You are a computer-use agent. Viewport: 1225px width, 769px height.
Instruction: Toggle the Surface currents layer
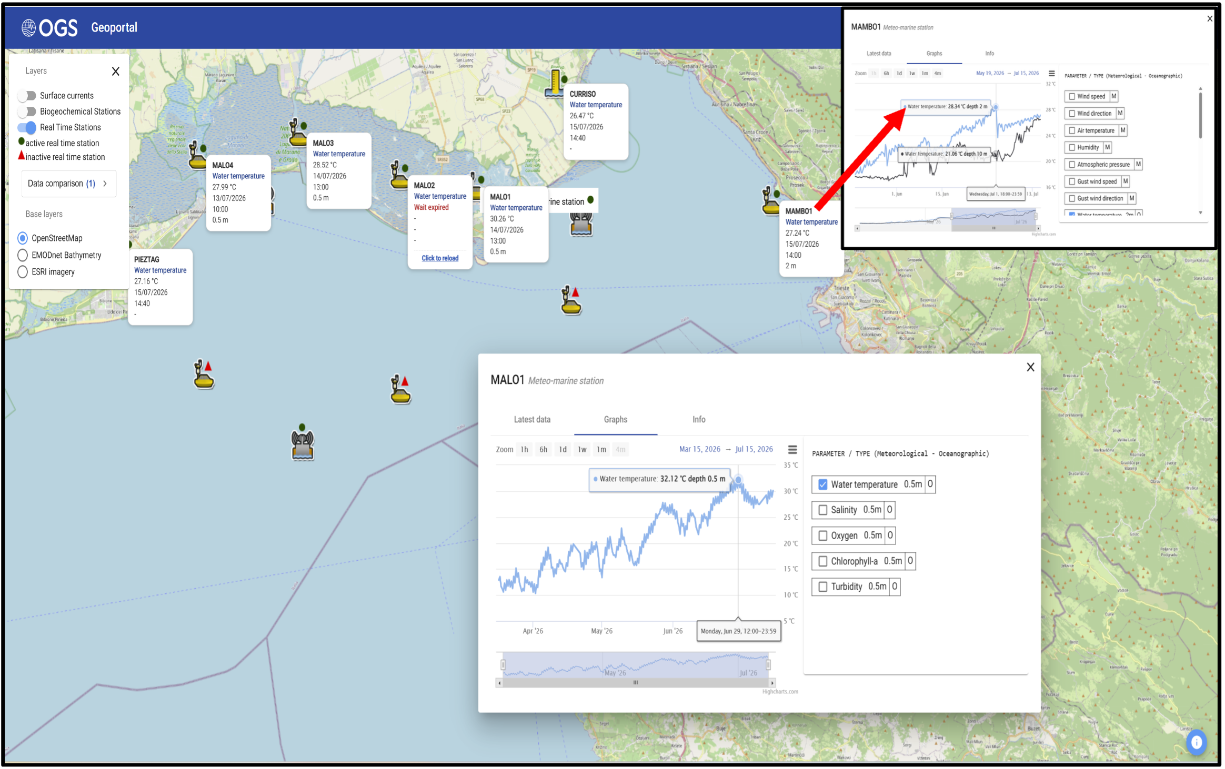pyautogui.click(x=27, y=96)
